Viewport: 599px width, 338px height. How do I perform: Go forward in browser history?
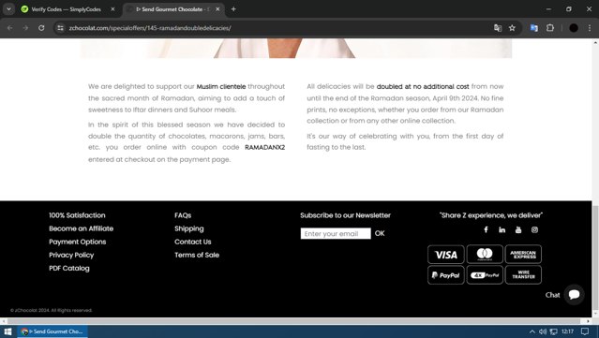pos(25,28)
